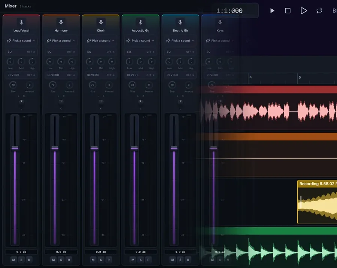Click the Lead Vocal volume fader handle

pos(15,148)
